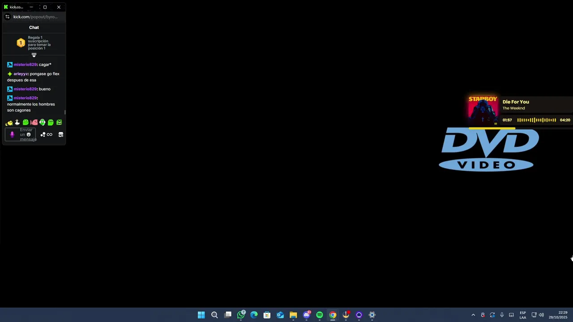Open Spotify from the taskbar
This screenshot has height=322, width=573.
[320, 315]
